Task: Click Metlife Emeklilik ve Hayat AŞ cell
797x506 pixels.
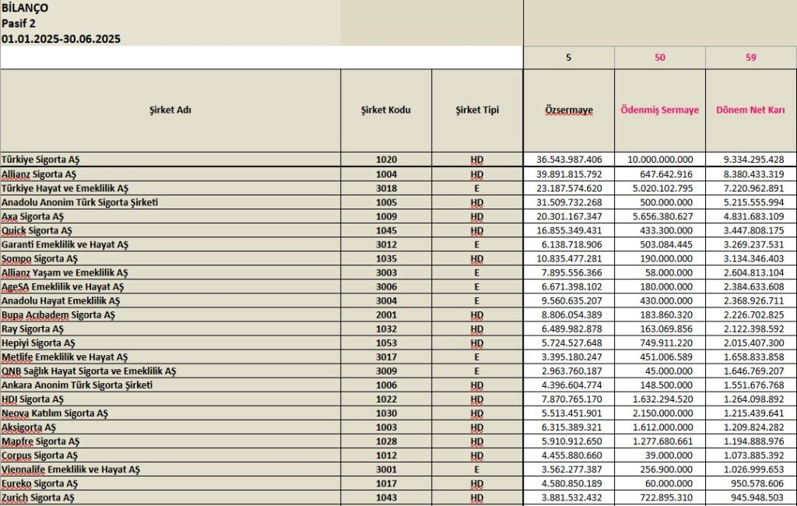Action: 170,357
